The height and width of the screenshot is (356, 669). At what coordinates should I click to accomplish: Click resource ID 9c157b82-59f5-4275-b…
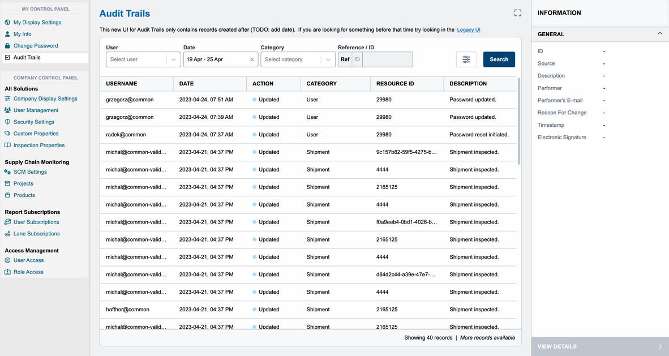coord(406,152)
